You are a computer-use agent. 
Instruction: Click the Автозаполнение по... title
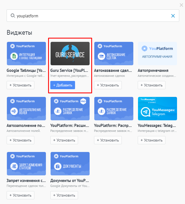tap(26, 126)
